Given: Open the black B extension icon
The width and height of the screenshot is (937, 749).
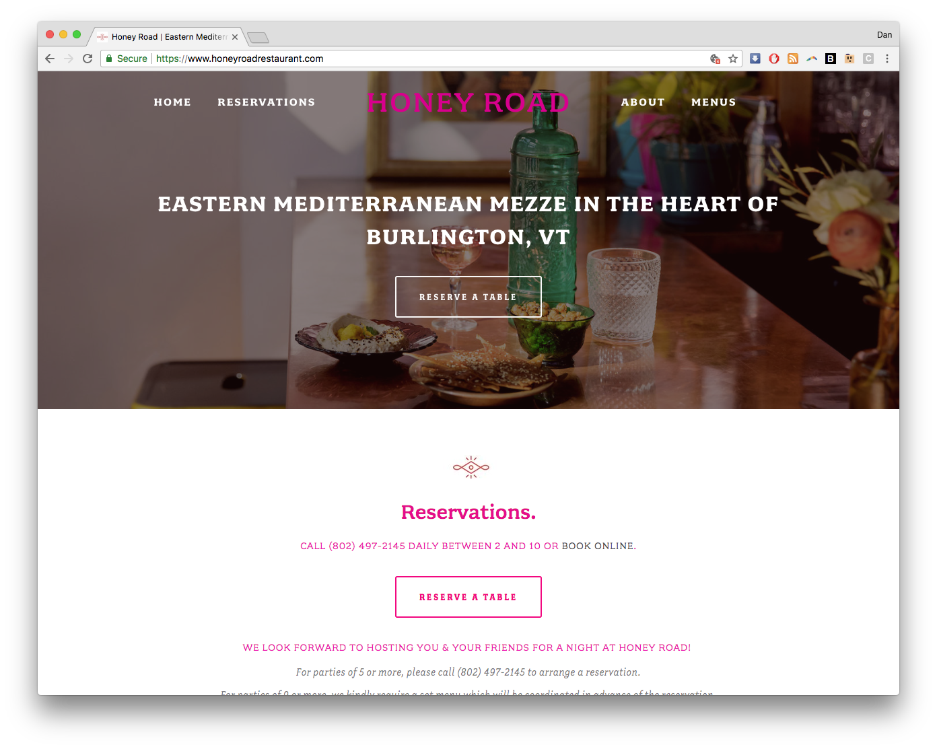Looking at the screenshot, I should coord(831,59).
